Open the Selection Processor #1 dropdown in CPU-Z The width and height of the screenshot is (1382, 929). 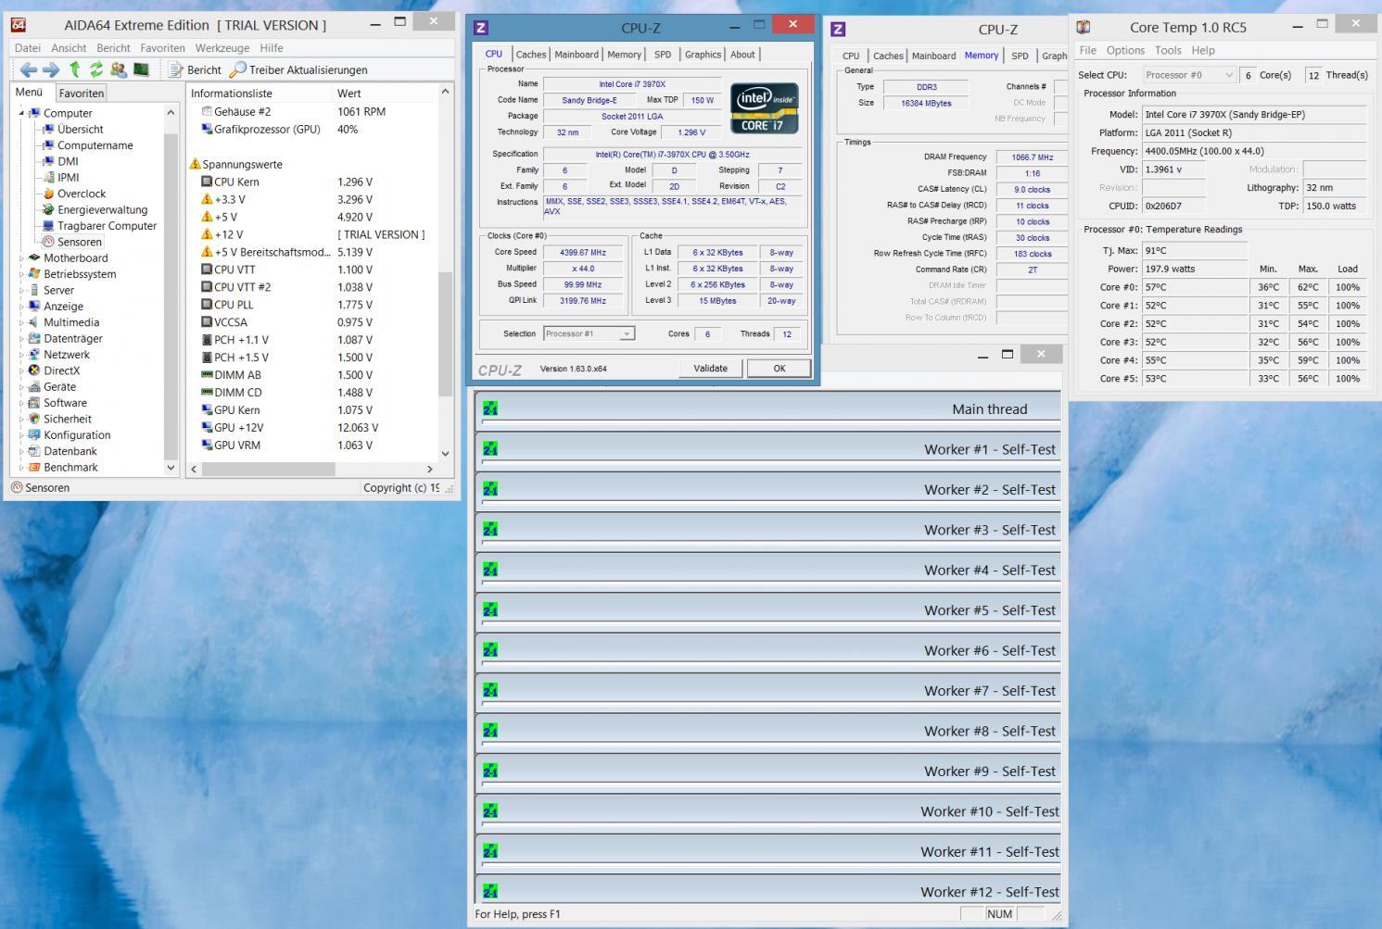pos(589,333)
